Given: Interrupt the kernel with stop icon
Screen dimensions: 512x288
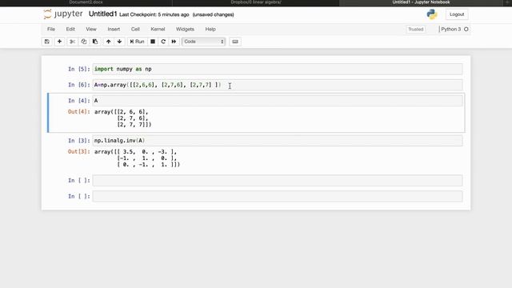Looking at the screenshot, I should [153, 42].
